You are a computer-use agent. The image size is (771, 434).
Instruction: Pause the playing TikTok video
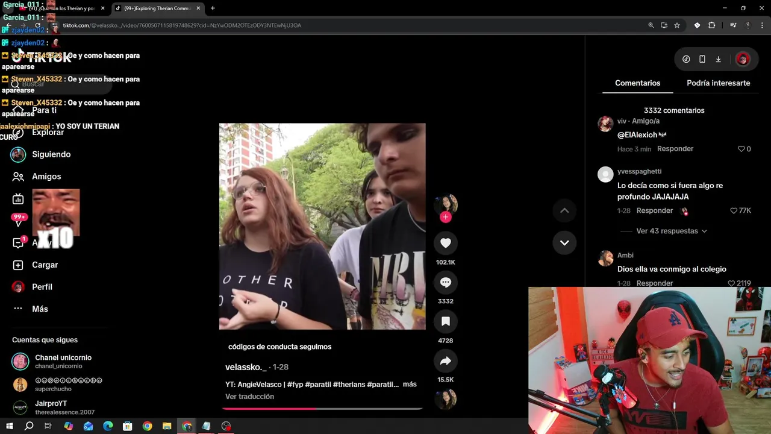coord(322,226)
